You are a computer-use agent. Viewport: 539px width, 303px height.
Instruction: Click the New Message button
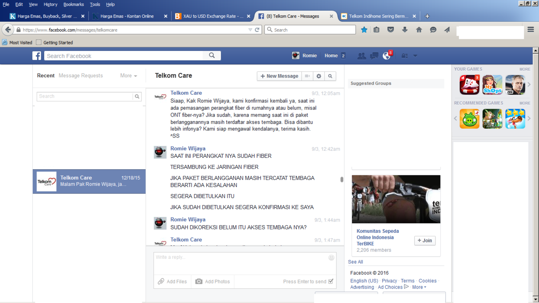click(280, 76)
